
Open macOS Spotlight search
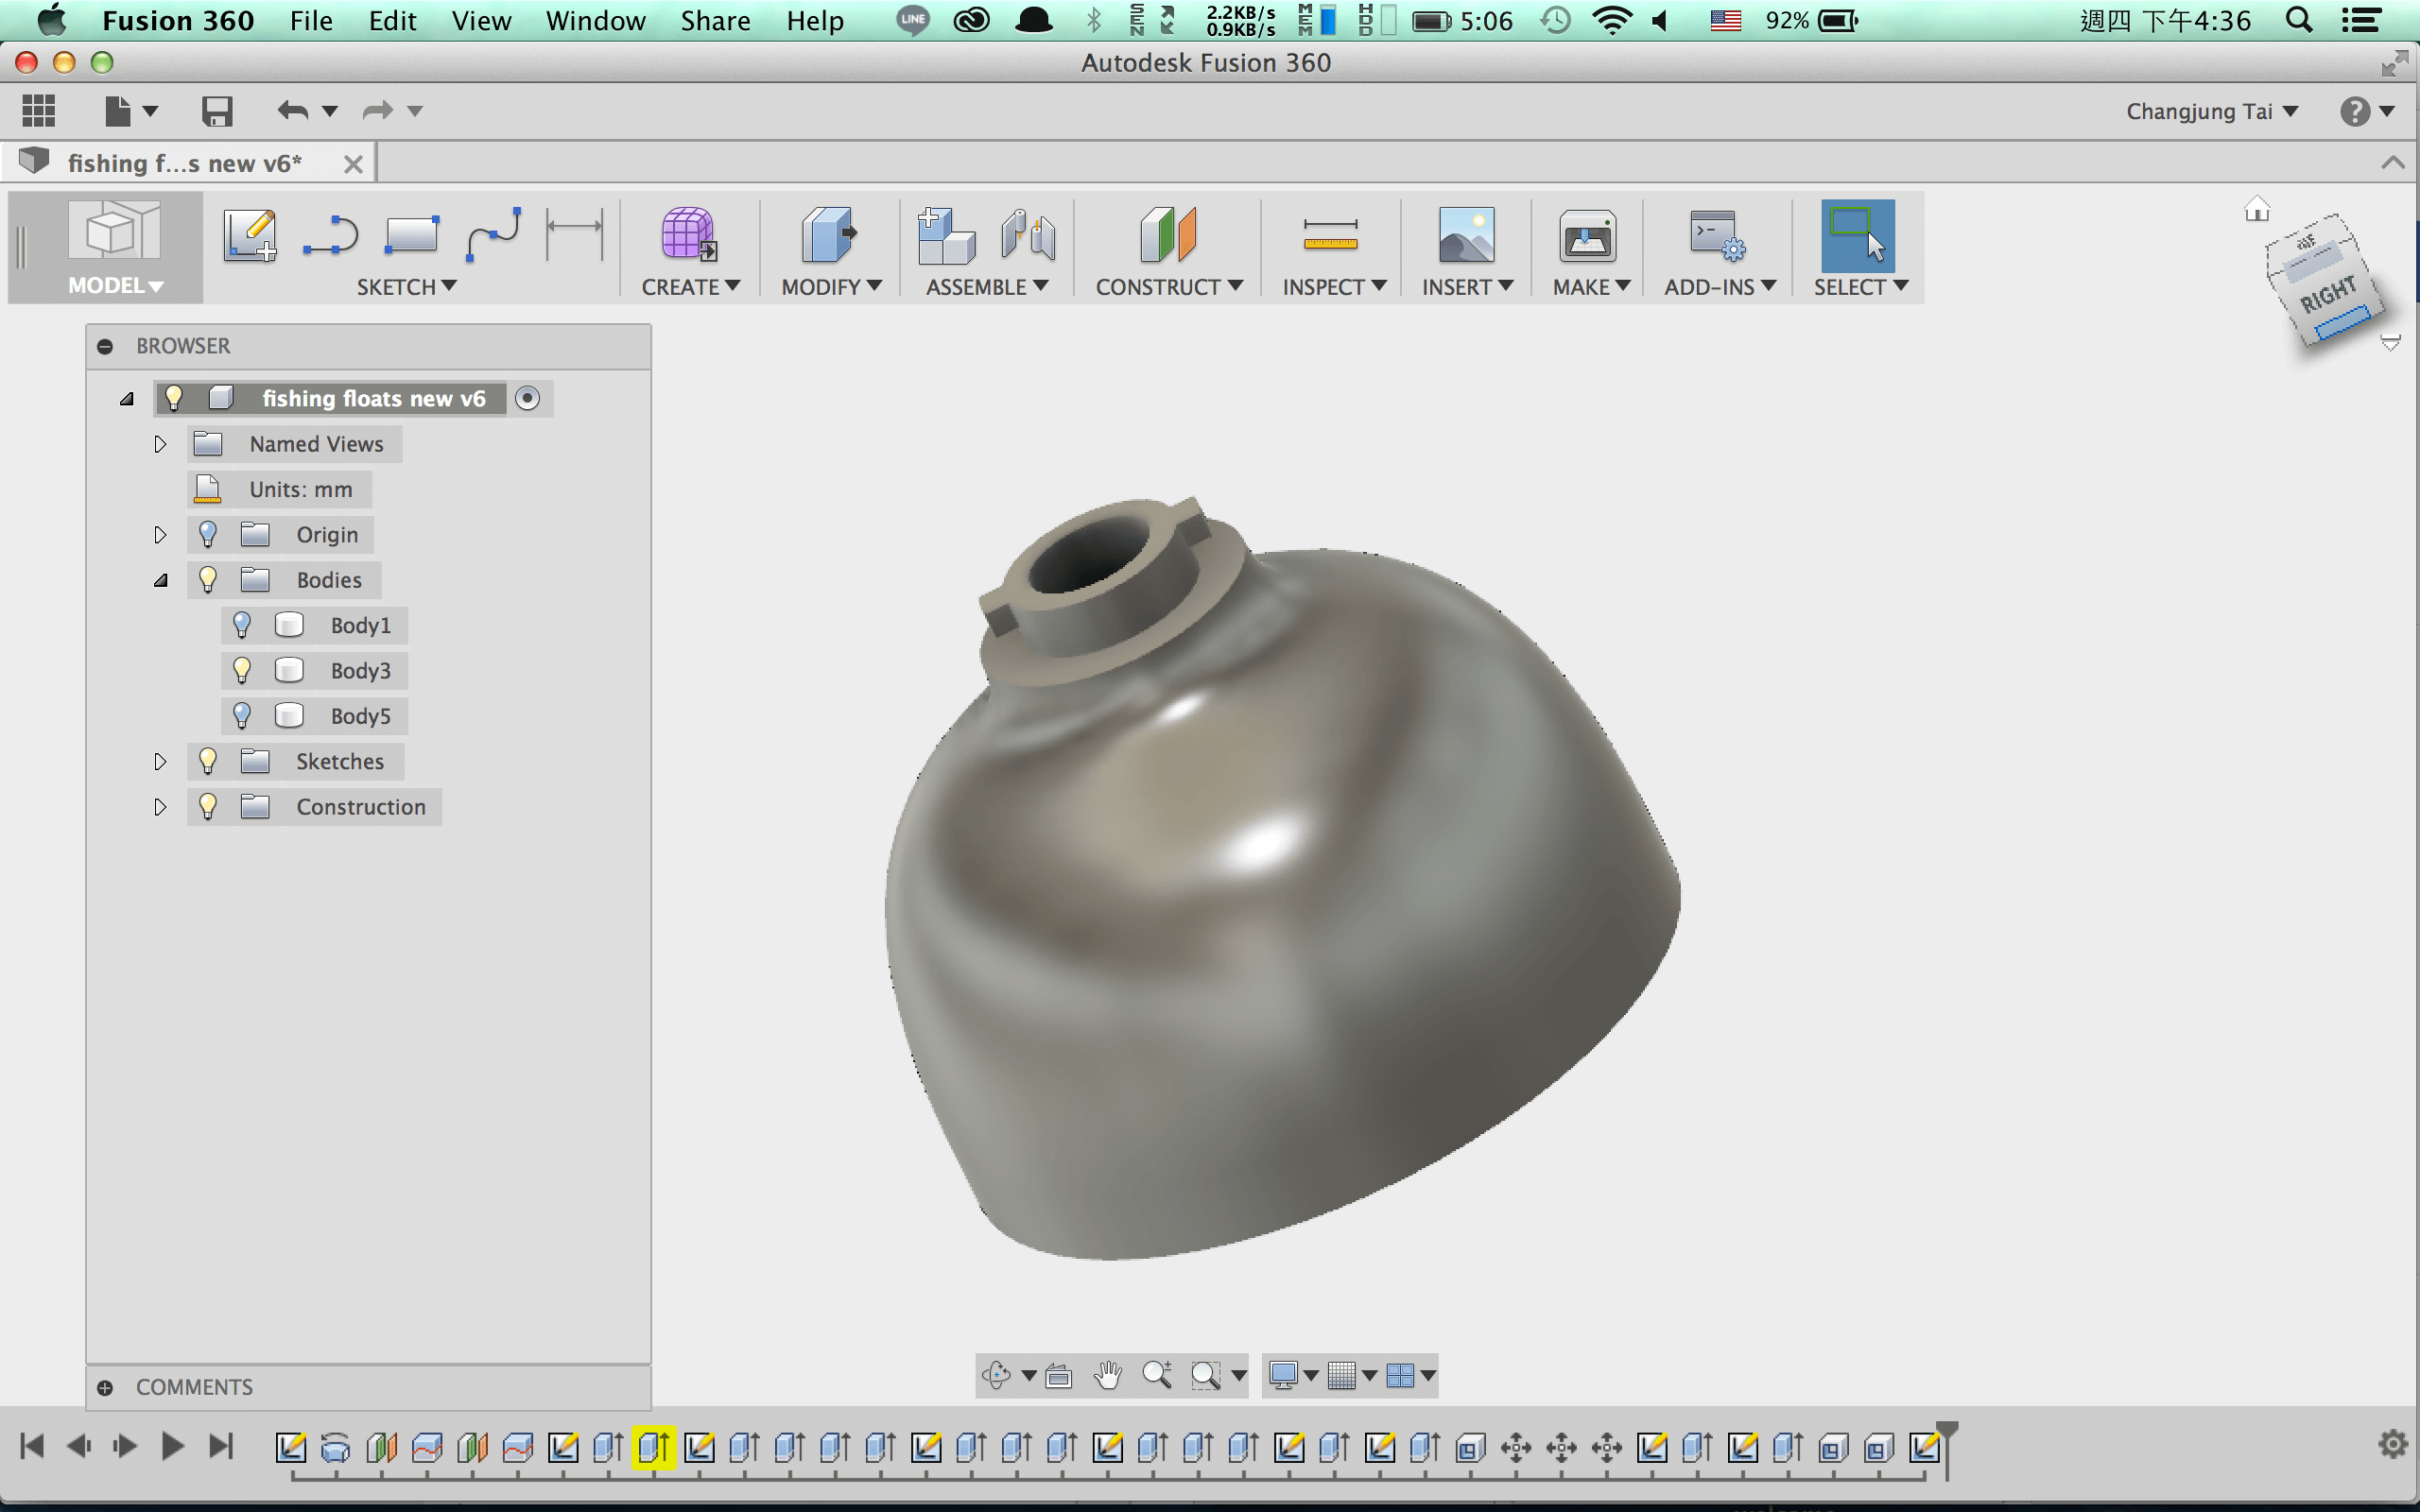coord(2299,20)
